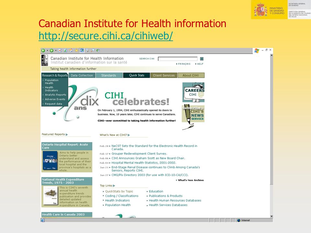311x233 pixels.
Task: Open the Back button history dropdown arrow
Action: pyautogui.click(x=47, y=50)
